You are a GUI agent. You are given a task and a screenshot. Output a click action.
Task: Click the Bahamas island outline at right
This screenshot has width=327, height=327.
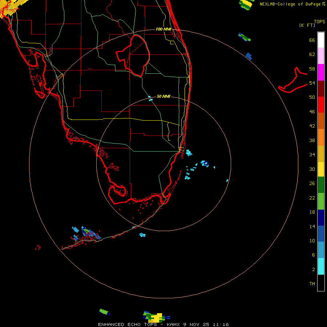(293, 80)
